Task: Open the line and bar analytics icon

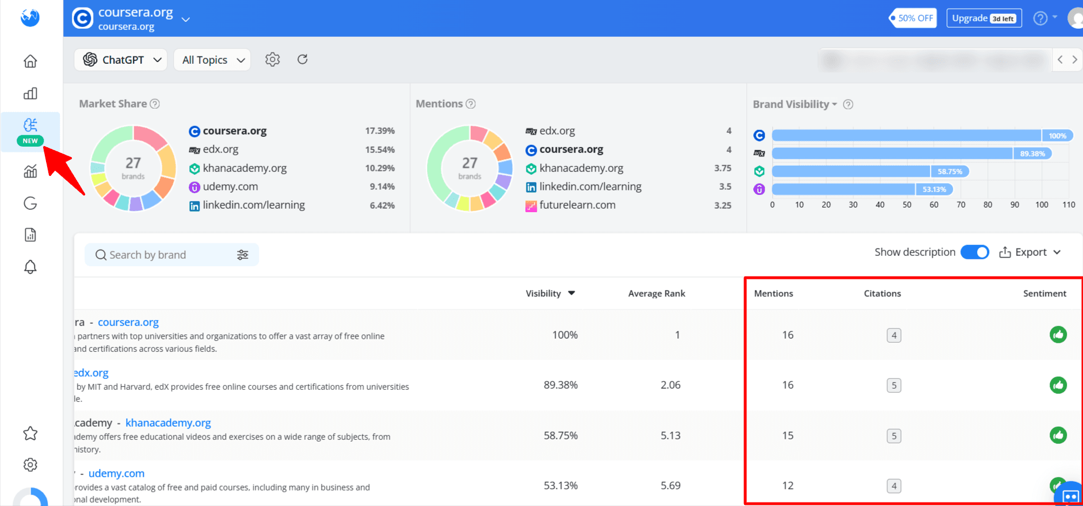Action: [30, 171]
